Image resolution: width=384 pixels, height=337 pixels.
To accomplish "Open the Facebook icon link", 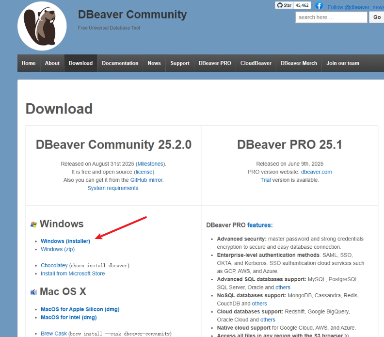I will 319,5.
